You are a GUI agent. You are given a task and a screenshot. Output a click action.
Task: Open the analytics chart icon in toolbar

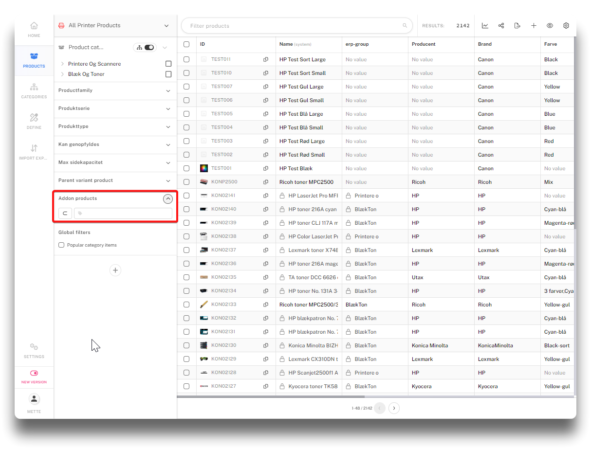coord(485,26)
